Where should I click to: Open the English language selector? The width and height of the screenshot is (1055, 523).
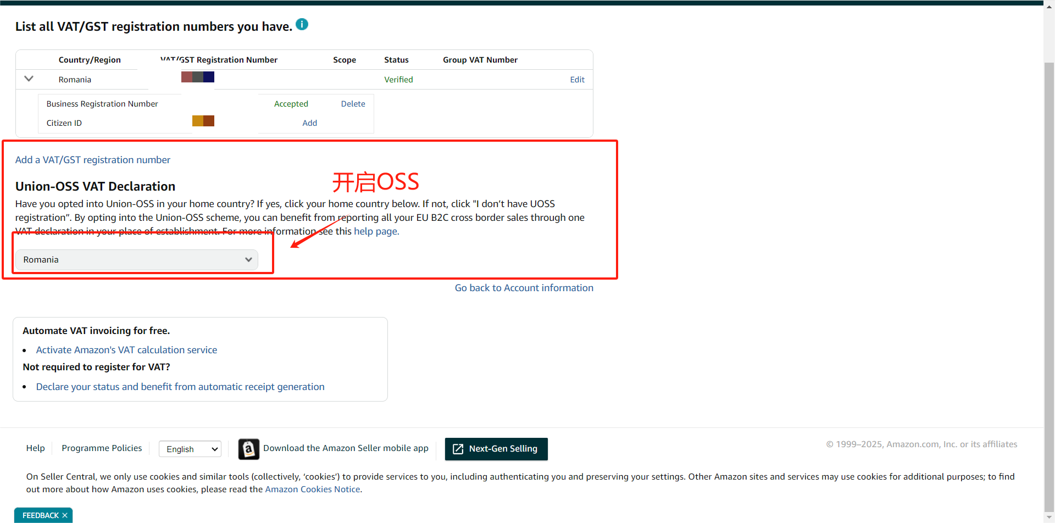tap(190, 449)
